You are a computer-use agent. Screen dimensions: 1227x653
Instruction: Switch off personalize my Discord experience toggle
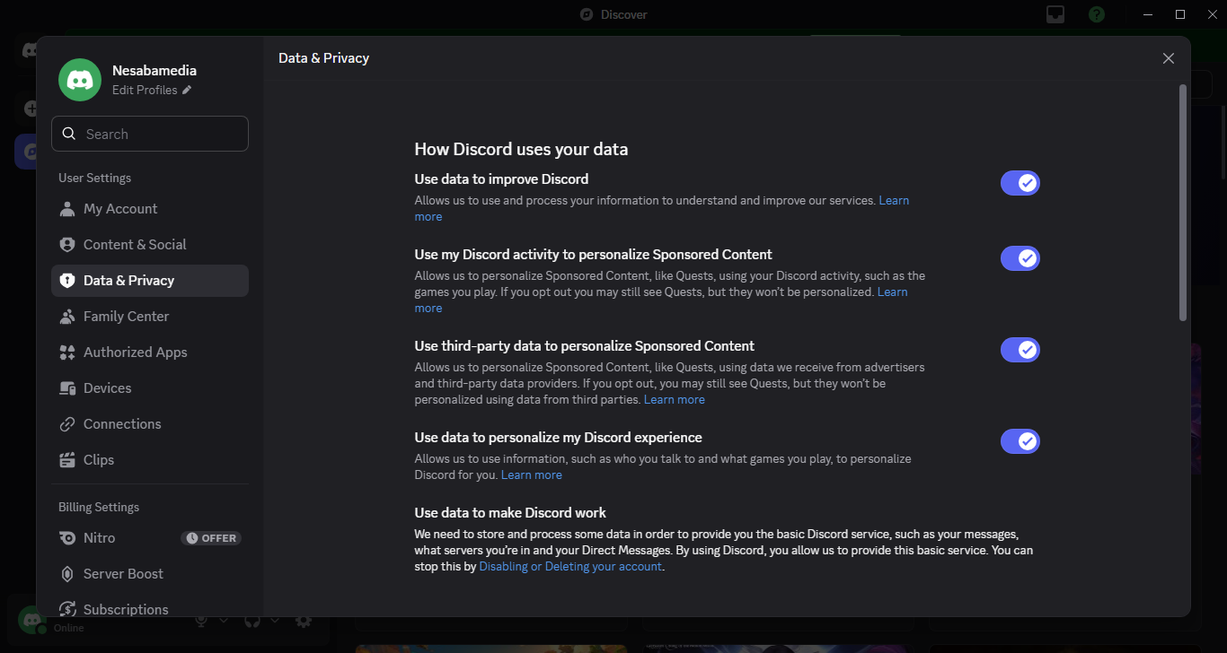1020,441
